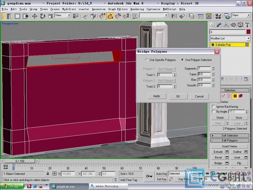Enable Ignore Backfacing checkbox
Image resolution: width=253 pixels, height=190 pixels.
coord(213,107)
